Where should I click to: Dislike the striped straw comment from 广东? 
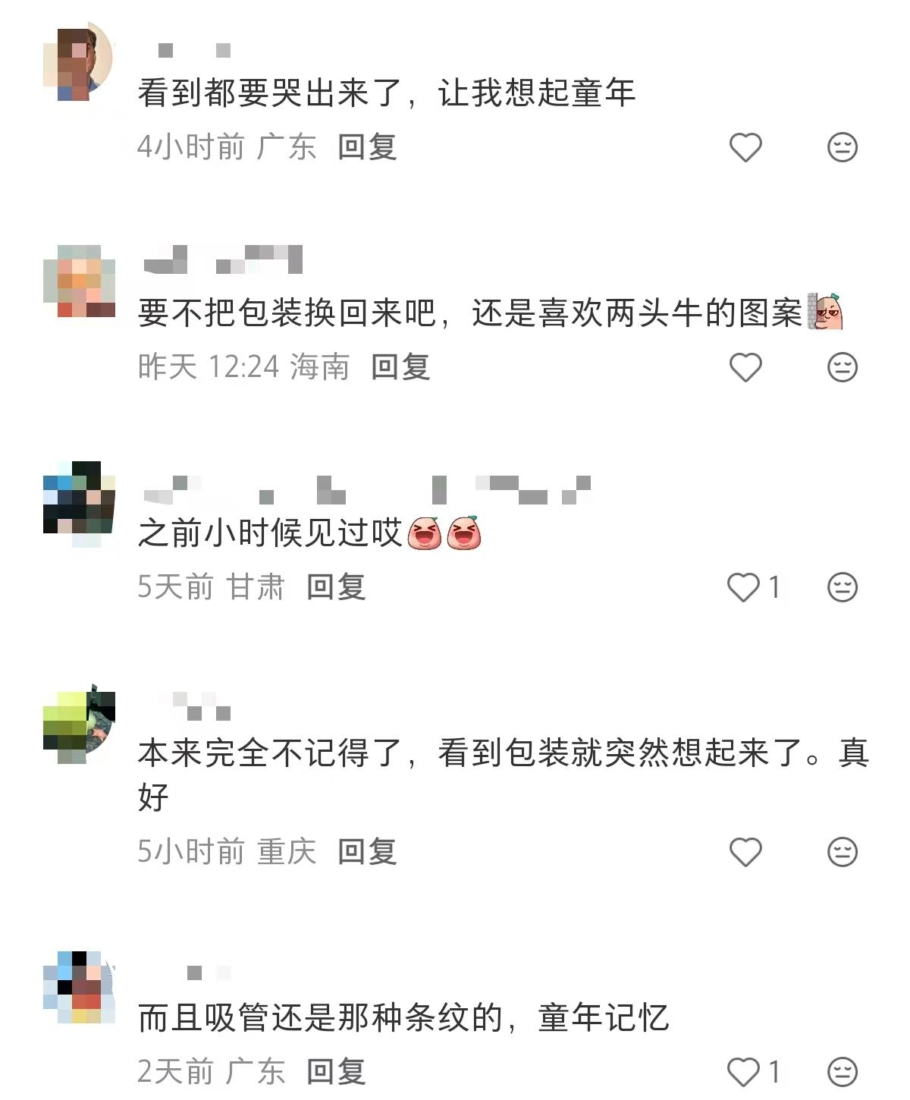point(842,1072)
